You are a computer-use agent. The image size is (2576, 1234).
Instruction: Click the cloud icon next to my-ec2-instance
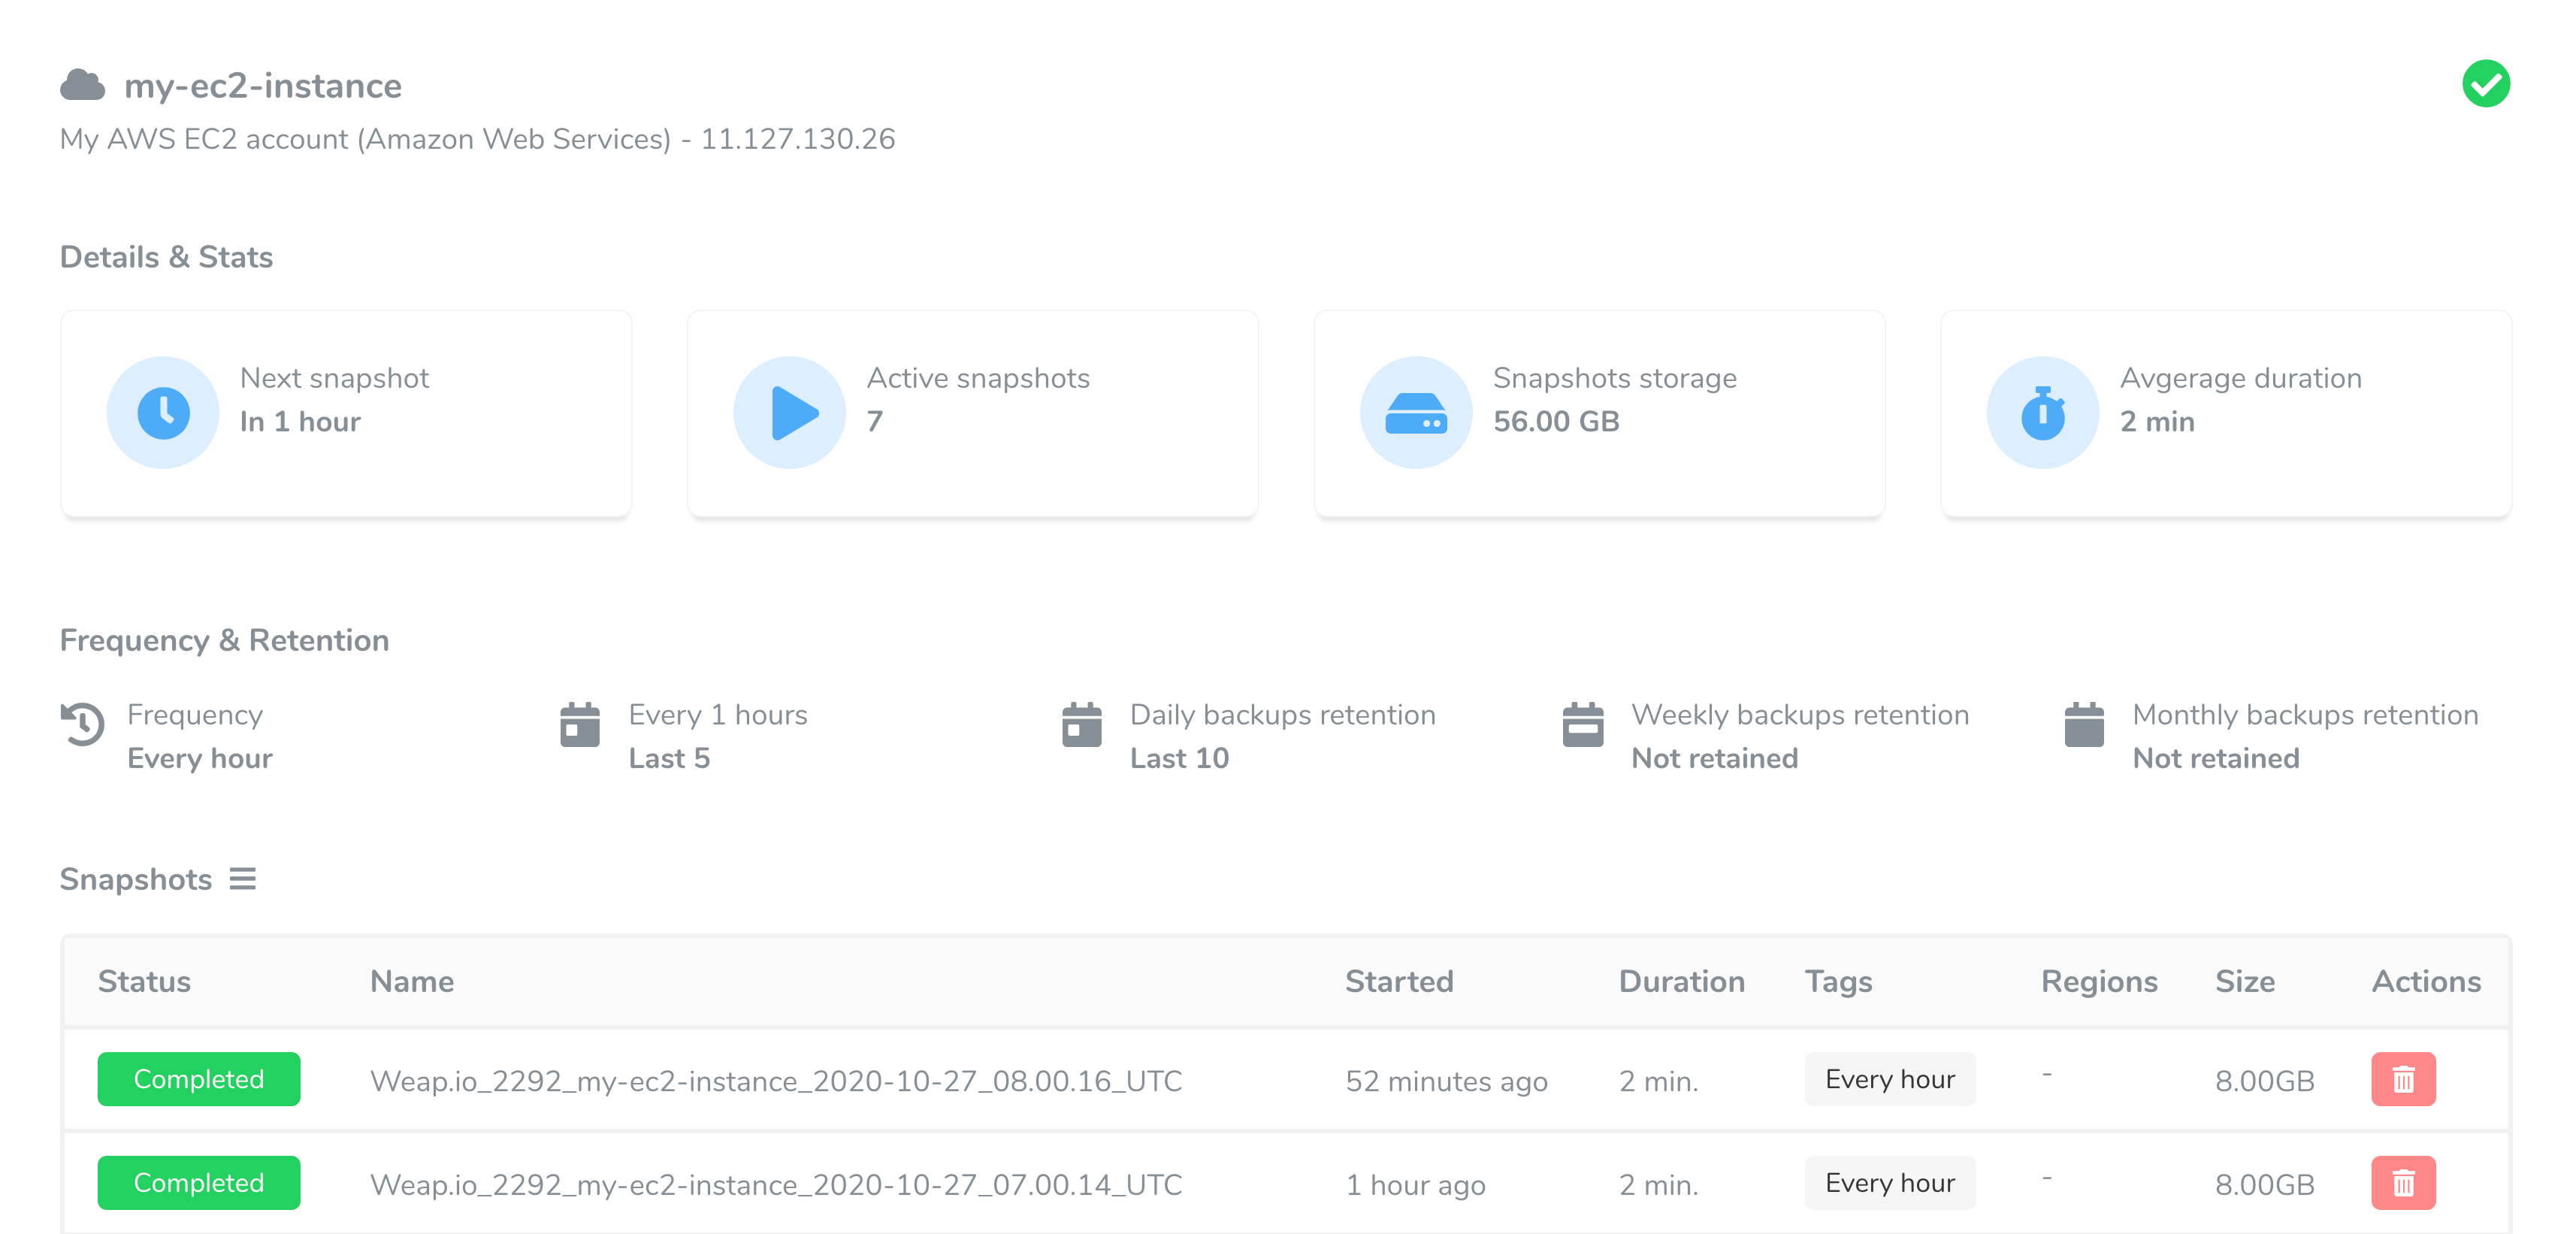[x=84, y=86]
